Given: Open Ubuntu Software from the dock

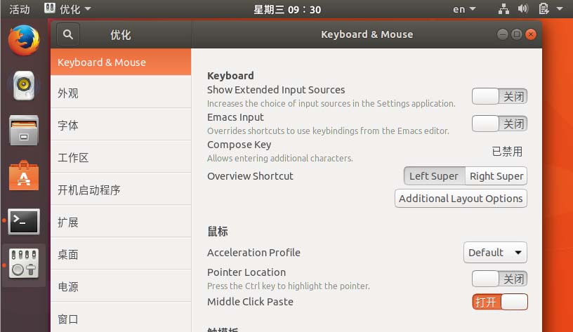Looking at the screenshot, I should (24, 175).
